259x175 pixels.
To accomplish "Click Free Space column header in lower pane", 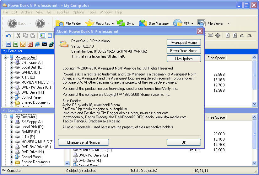I will pos(216,117).
